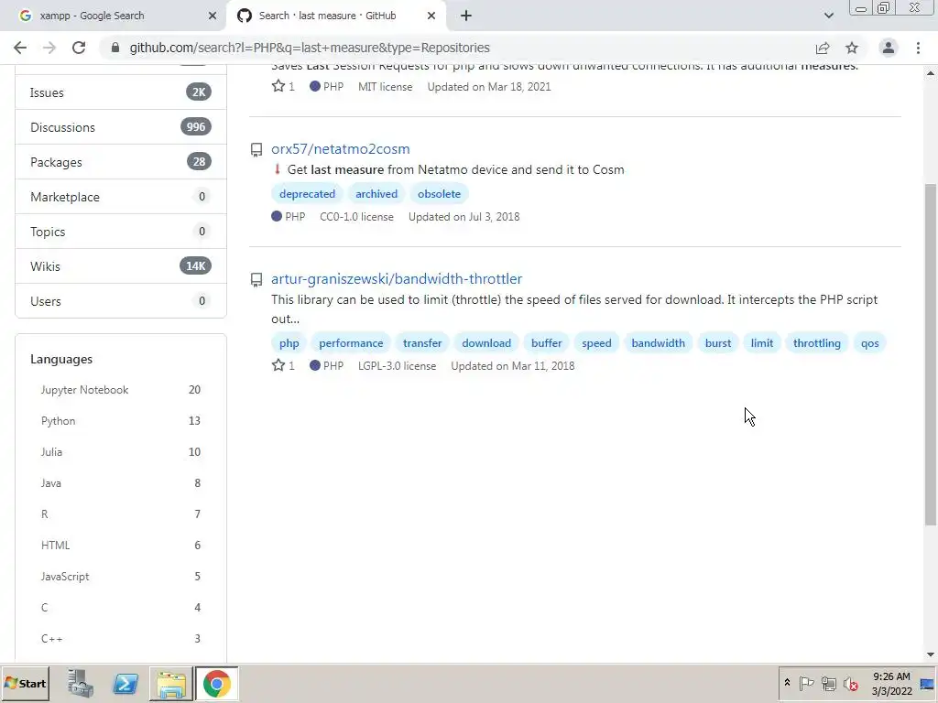The width and height of the screenshot is (938, 703).
Task: Filter by C language
Action: [121, 608]
